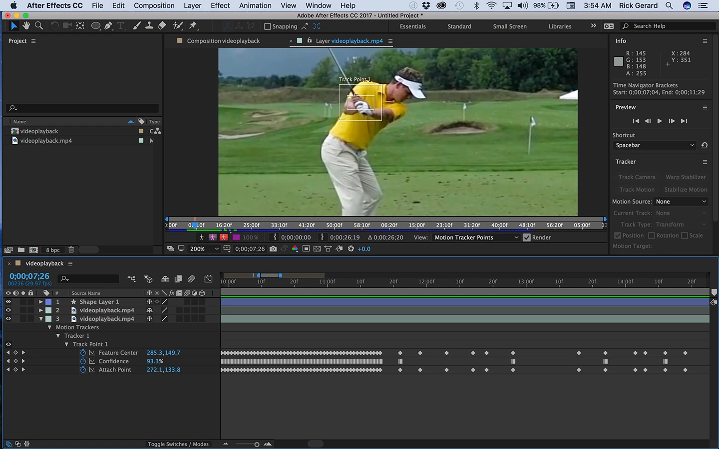This screenshot has width=719, height=449.
Task: Click the Eraser tool
Action: click(x=162, y=26)
